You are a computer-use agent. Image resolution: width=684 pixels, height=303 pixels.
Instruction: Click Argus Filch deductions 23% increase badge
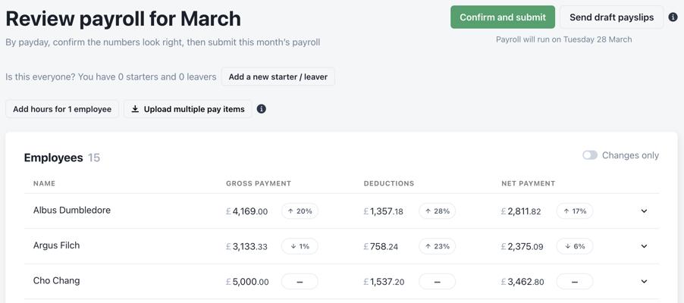437,246
